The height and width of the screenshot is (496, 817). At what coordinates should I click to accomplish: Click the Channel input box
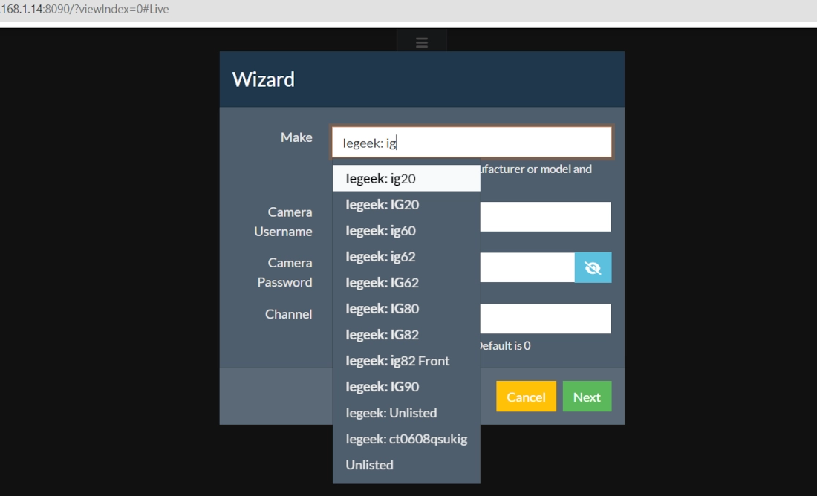pyautogui.click(x=546, y=319)
